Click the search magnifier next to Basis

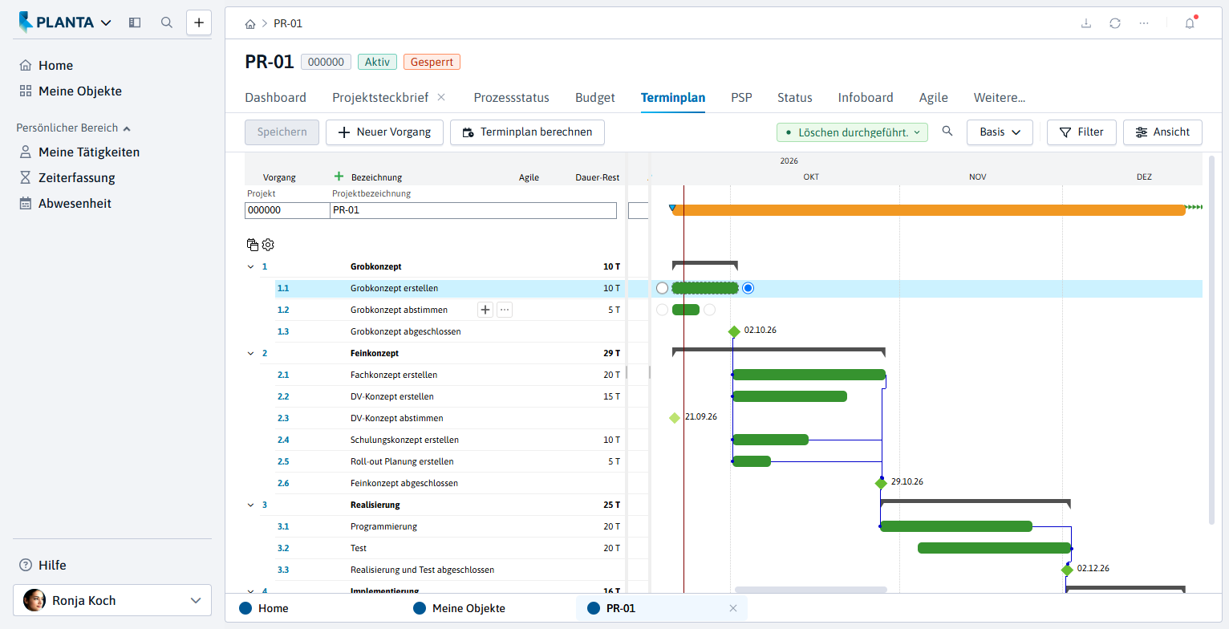point(947,132)
